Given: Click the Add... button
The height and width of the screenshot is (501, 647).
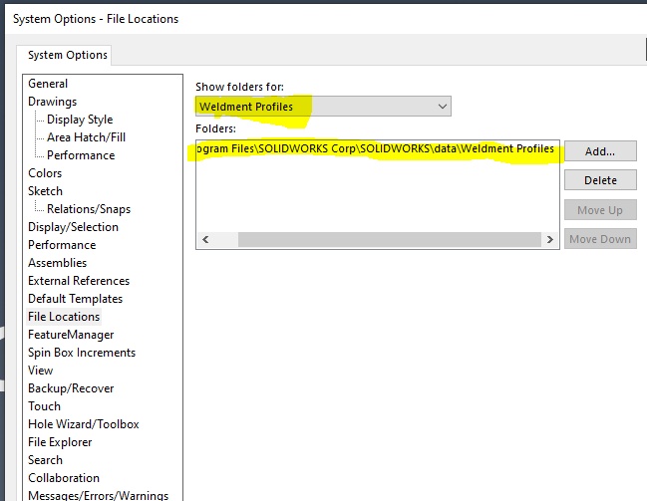Looking at the screenshot, I should pos(600,151).
